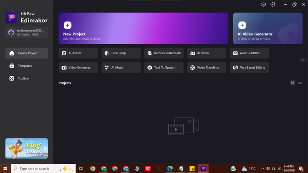Open the AI Video Generator card

click(268, 28)
